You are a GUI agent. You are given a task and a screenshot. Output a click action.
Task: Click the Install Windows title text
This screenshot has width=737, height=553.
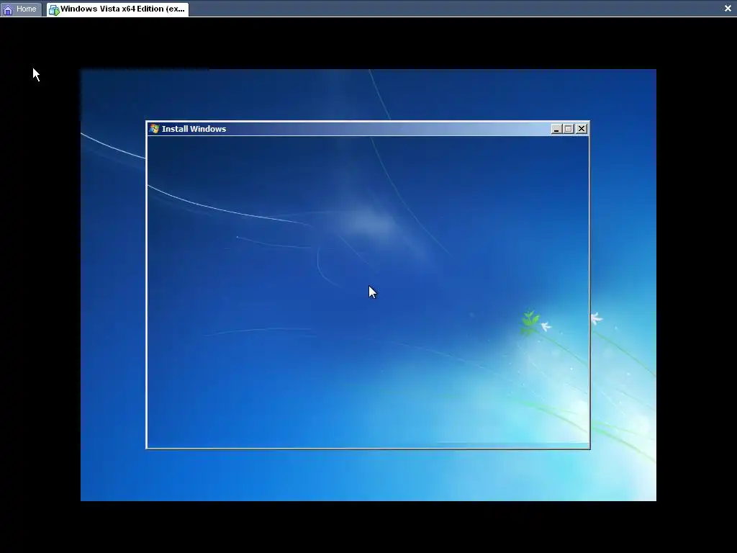[194, 129]
